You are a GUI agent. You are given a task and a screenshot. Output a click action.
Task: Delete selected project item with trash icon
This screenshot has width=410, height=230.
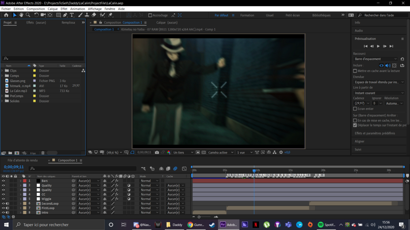[x=43, y=153]
